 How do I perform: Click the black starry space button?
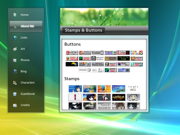[72, 64]
